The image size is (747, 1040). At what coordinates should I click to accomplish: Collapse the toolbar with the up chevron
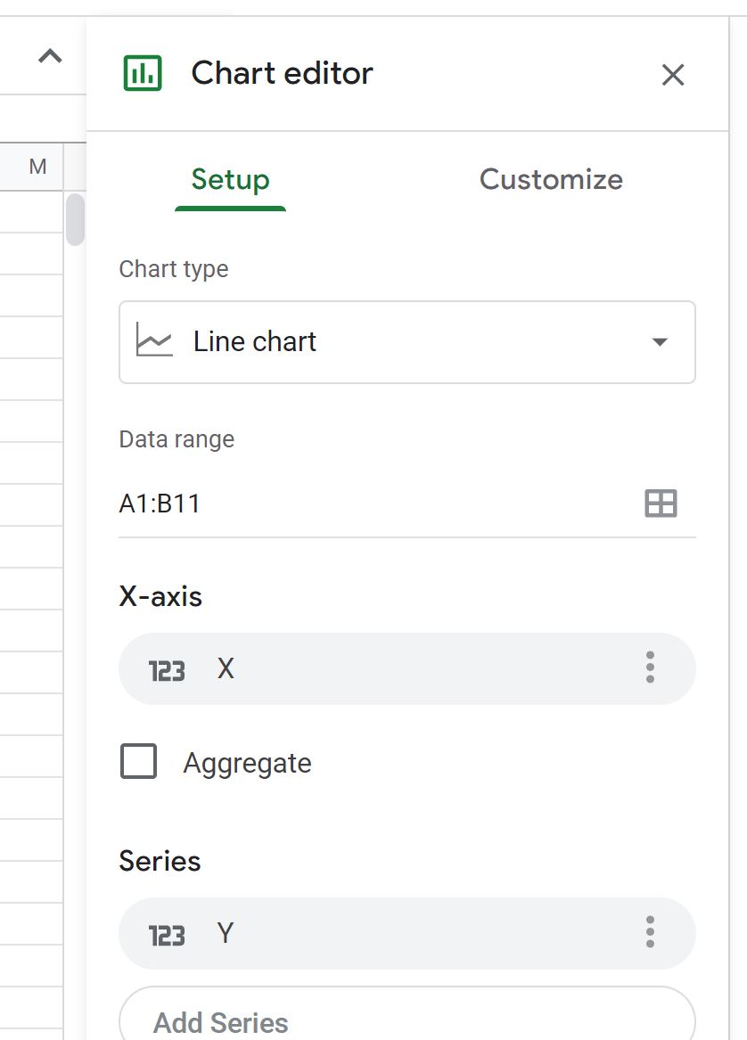click(x=51, y=56)
